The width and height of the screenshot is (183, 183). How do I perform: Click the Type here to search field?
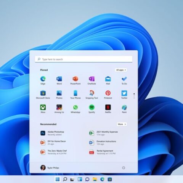pos(83,59)
